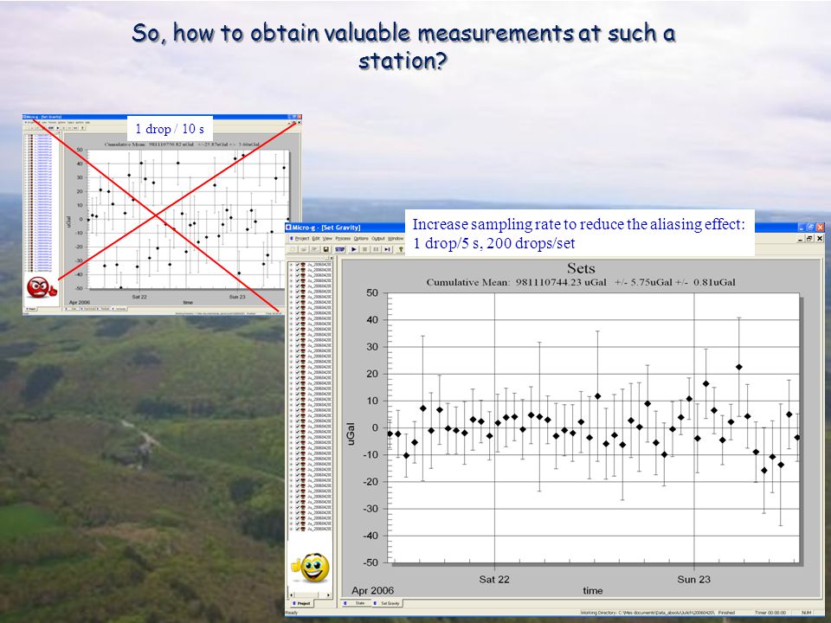
Task: Minimize the inner Set Gravity document window
Action: 801,239
